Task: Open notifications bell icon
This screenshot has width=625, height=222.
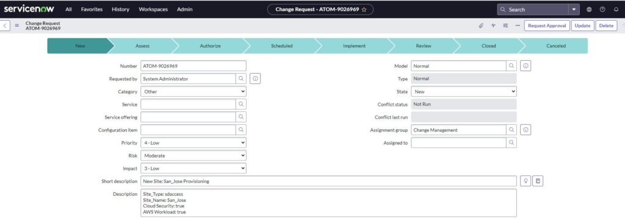Action: point(616,10)
